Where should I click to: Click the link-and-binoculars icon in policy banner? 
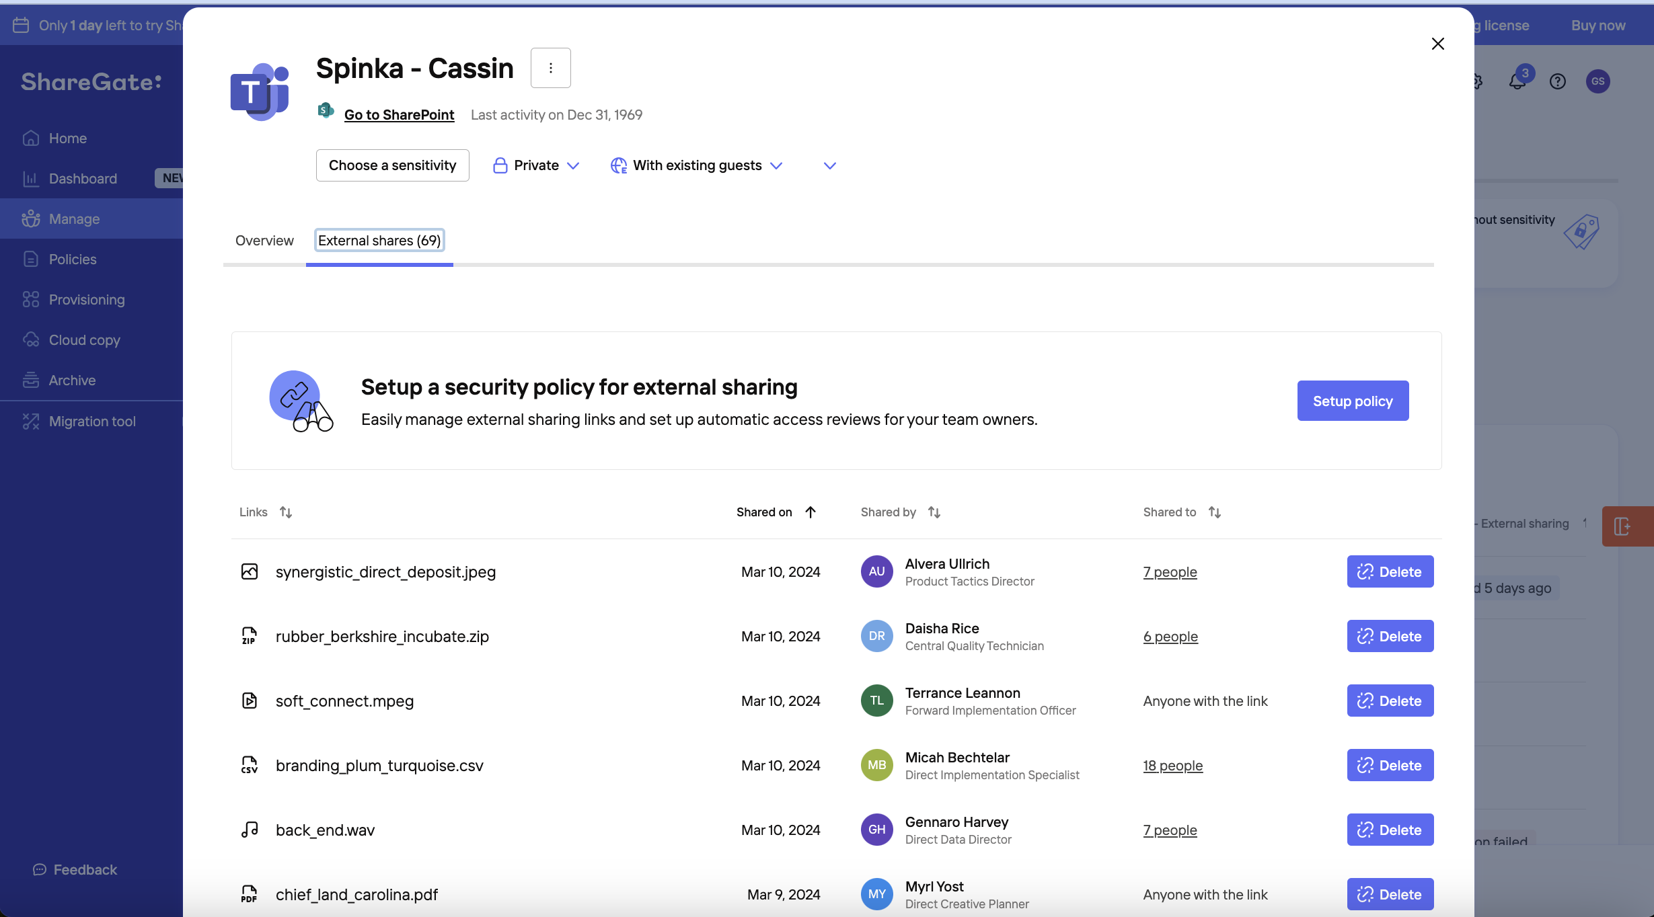[x=301, y=401]
